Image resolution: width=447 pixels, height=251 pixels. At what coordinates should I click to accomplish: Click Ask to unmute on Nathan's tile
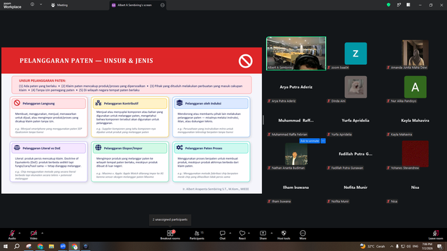309,141
